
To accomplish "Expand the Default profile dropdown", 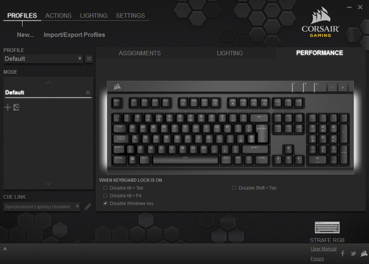I will [x=43, y=59].
